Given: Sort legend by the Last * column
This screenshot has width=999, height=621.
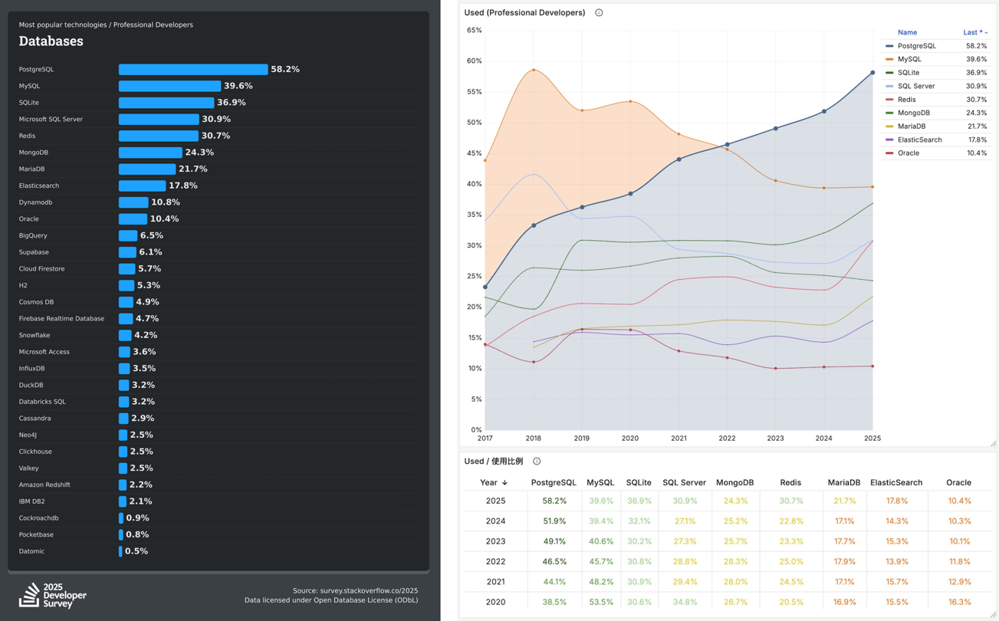Looking at the screenshot, I should click(x=974, y=32).
